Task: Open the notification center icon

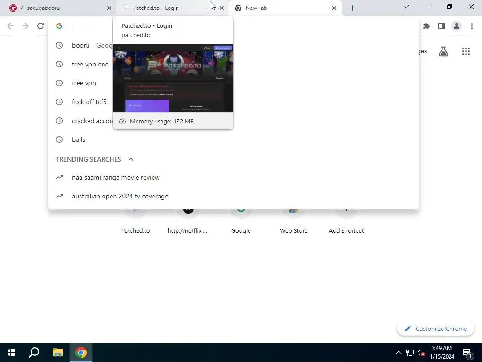Action: (x=467, y=353)
